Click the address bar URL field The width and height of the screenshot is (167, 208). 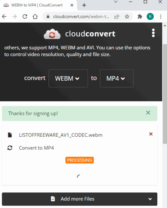(x=81, y=17)
